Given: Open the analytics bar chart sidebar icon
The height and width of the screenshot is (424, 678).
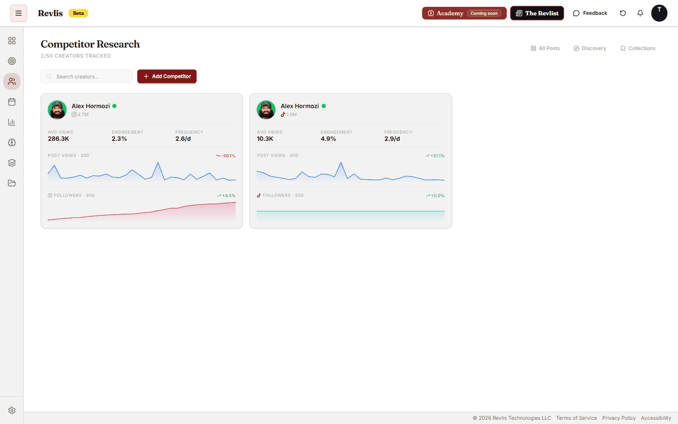Looking at the screenshot, I should 12,122.
